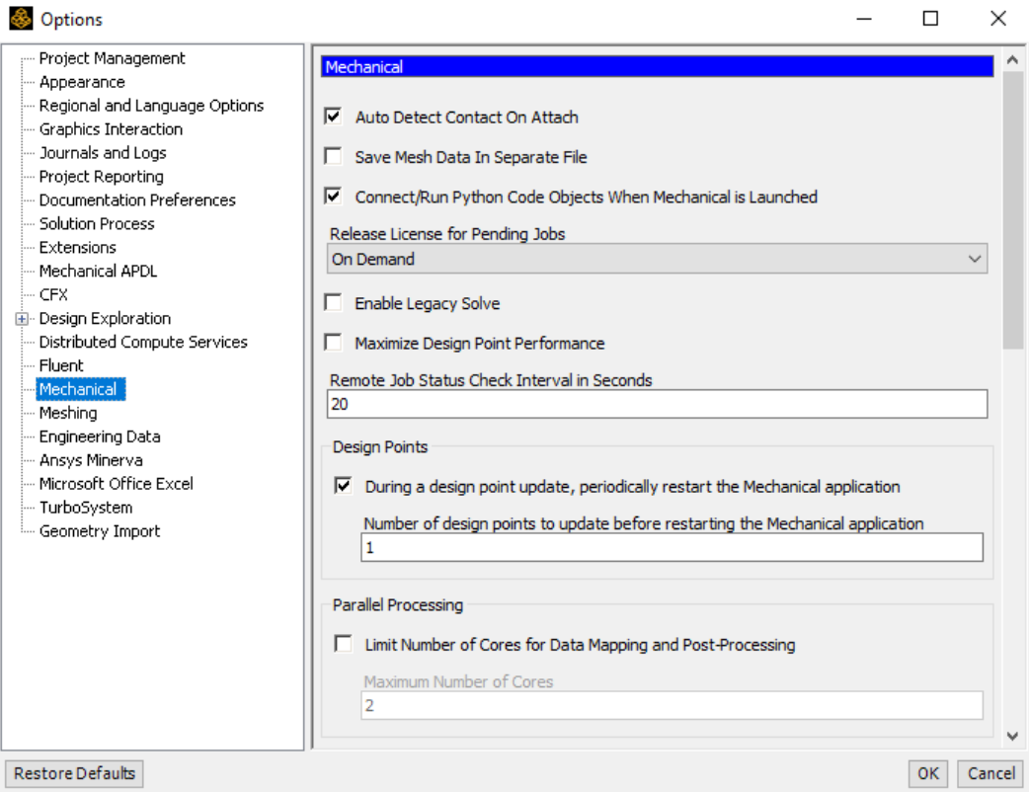Image resolution: width=1029 pixels, height=792 pixels.
Task: Select Meshing in the options tree
Action: [68, 413]
